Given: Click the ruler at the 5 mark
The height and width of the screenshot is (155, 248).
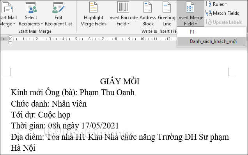Looking at the screenshot, I should coord(76,39).
